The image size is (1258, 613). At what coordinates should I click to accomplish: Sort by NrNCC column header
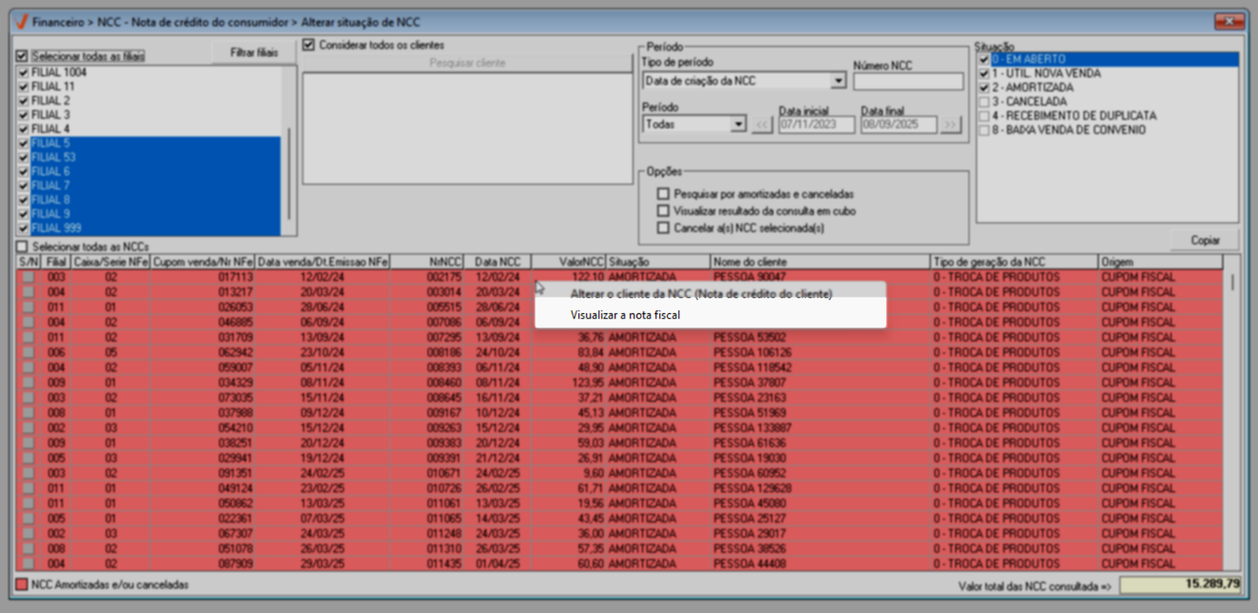426,262
